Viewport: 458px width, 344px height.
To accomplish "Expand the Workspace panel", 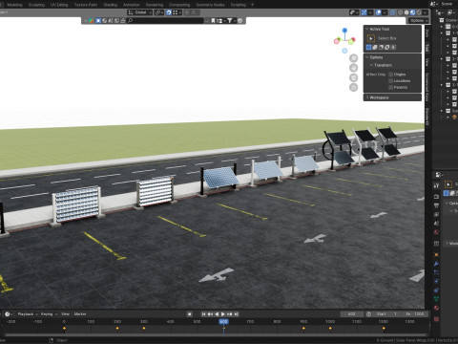I will 392,97.
